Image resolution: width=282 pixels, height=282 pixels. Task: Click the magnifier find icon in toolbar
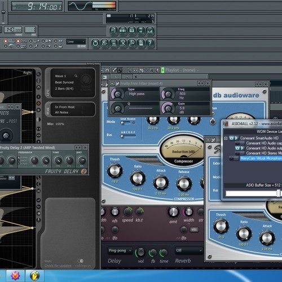click(132, 43)
